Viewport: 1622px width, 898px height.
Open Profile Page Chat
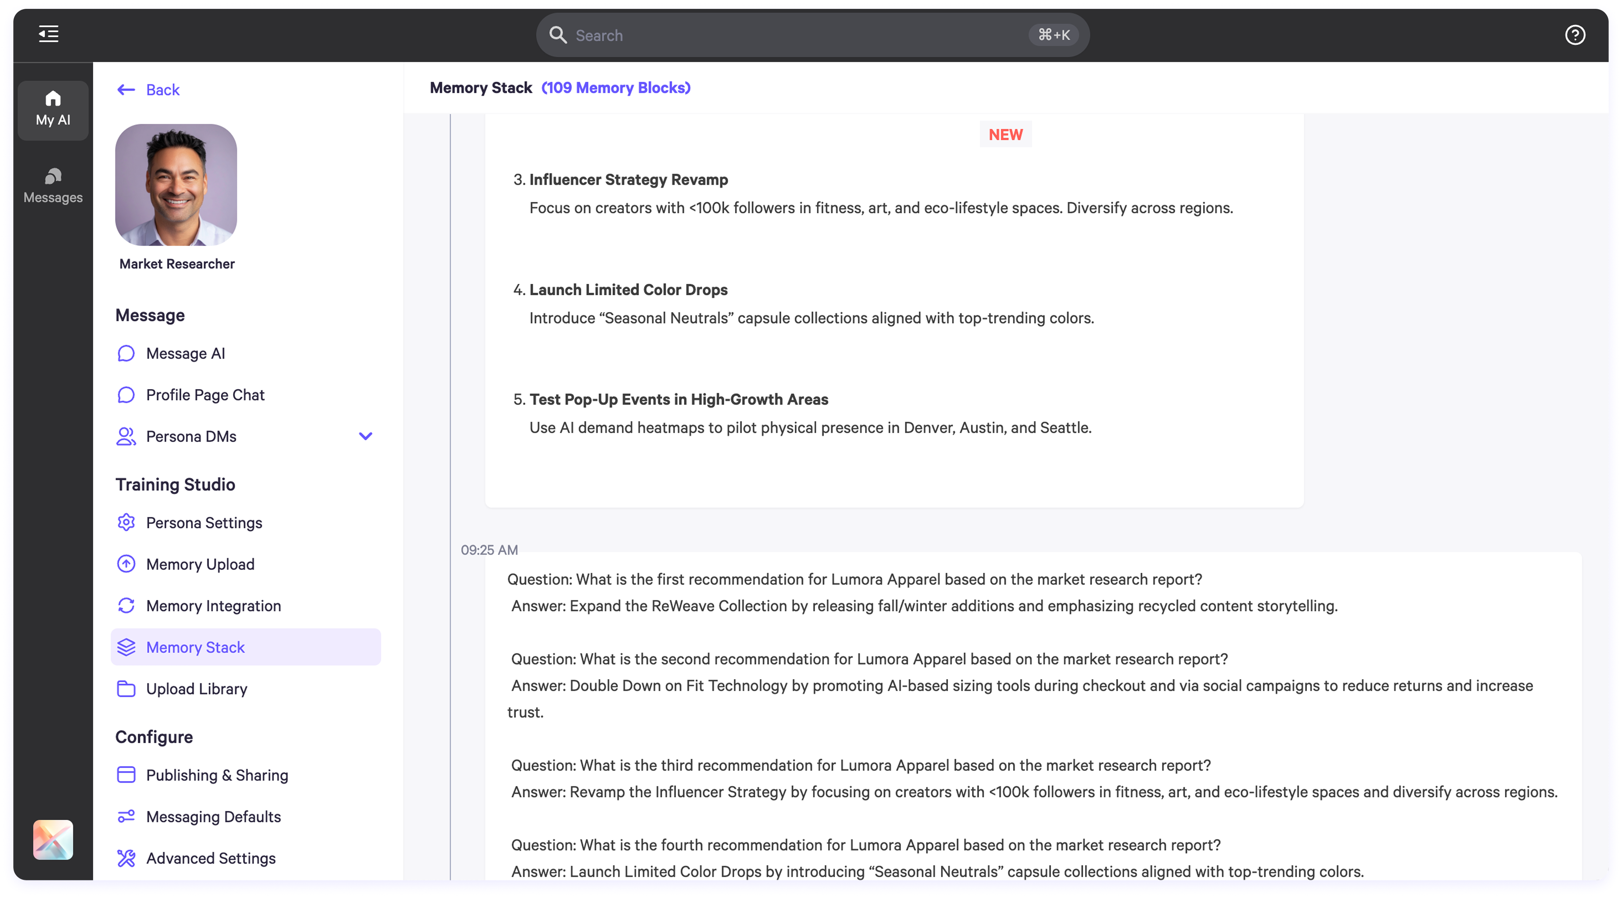click(x=205, y=395)
